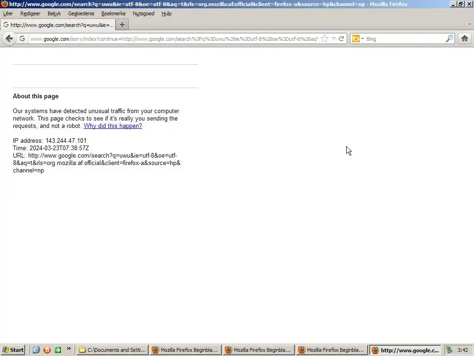Click the Show Desktop quick launch icon
This screenshot has height=356, width=474.
click(x=36, y=350)
